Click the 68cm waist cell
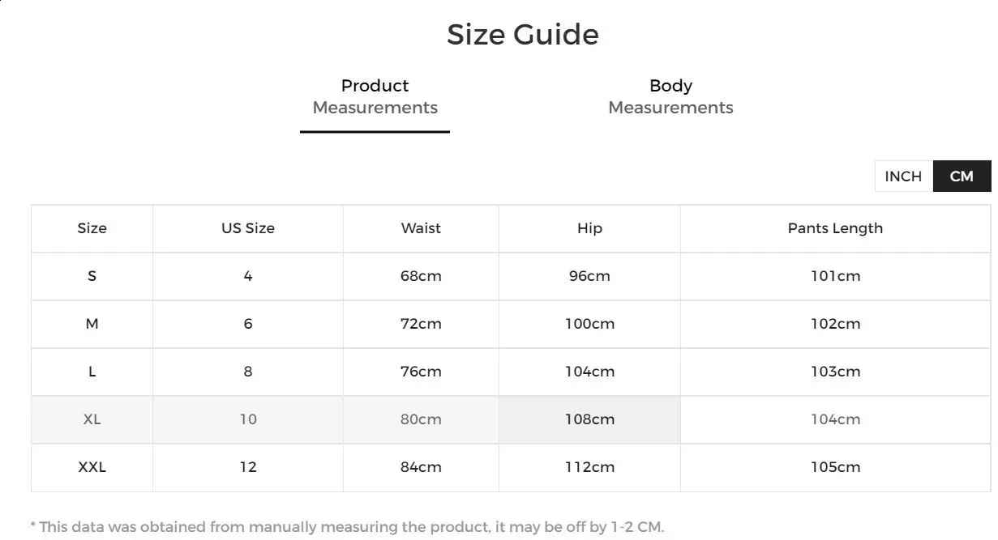This screenshot has width=998, height=540. 421,276
